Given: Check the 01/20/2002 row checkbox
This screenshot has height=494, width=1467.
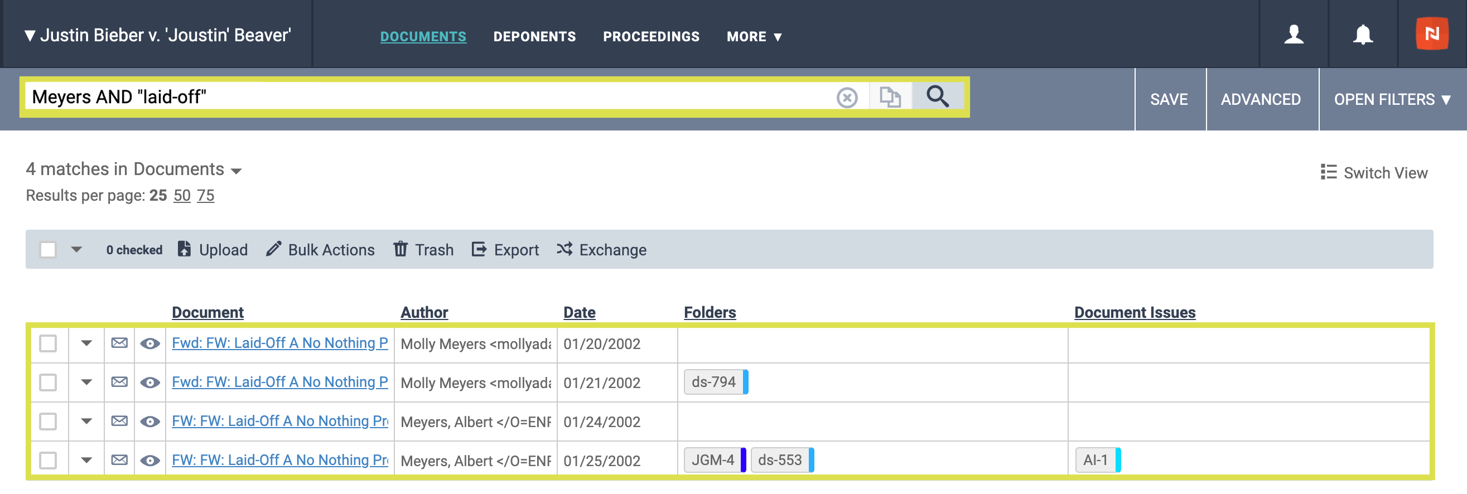Looking at the screenshot, I should [x=48, y=344].
